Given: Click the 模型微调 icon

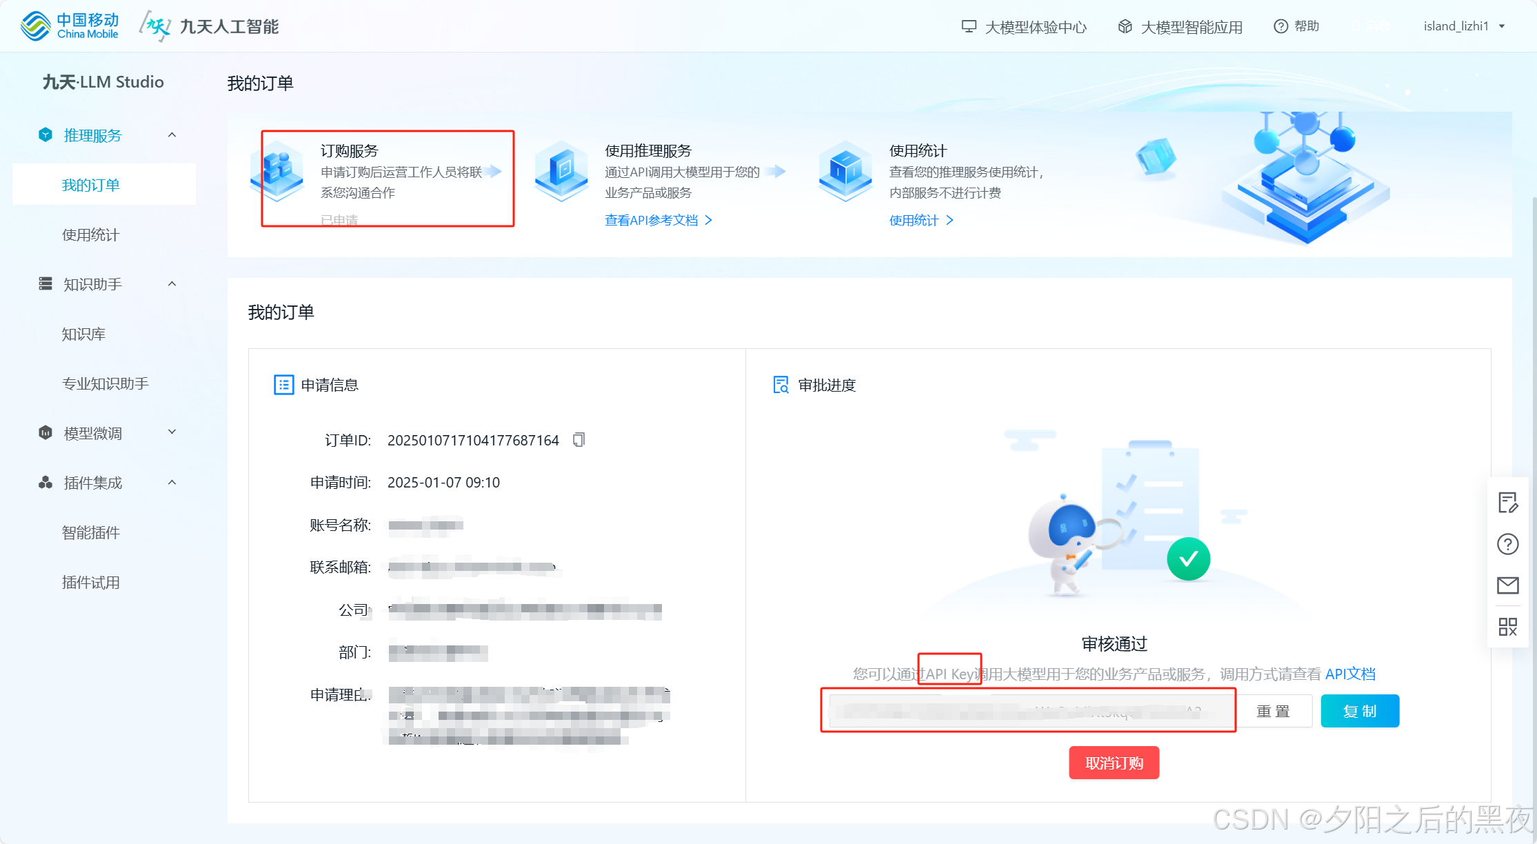Looking at the screenshot, I should click(46, 433).
